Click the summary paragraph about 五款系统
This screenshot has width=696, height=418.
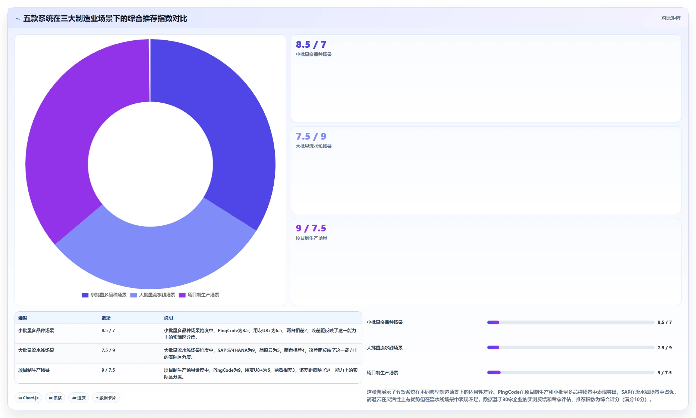click(x=522, y=396)
